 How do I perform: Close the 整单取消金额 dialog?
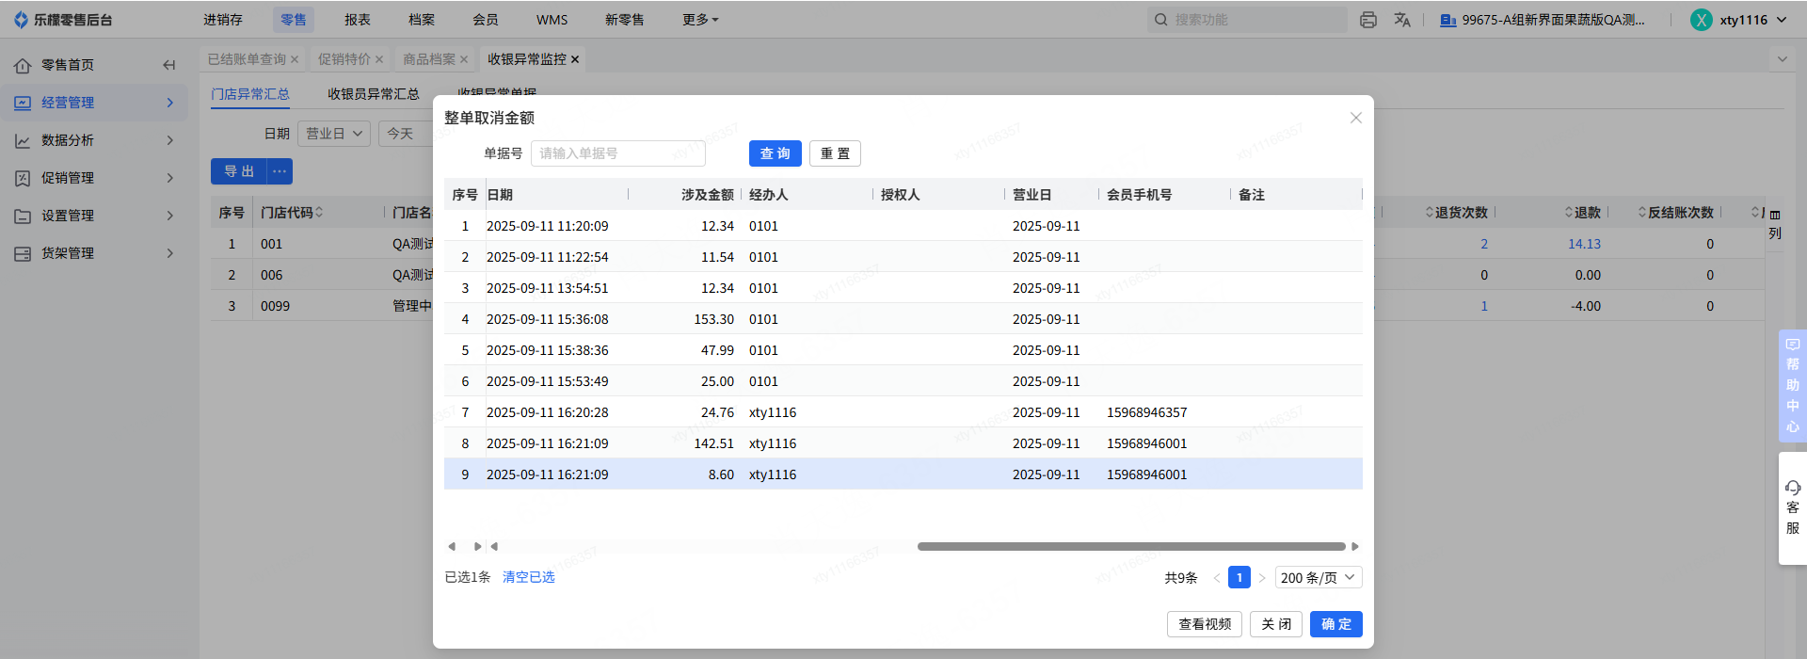1356,118
